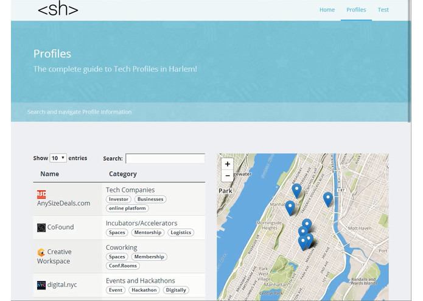
Task: Click the map pin near Broadway
Action: click(297, 191)
